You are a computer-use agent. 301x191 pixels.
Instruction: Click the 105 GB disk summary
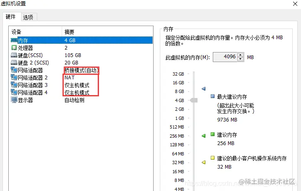click(x=73, y=55)
